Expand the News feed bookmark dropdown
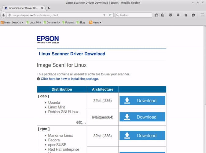This screenshot has width=206, height=153. tap(95, 22)
